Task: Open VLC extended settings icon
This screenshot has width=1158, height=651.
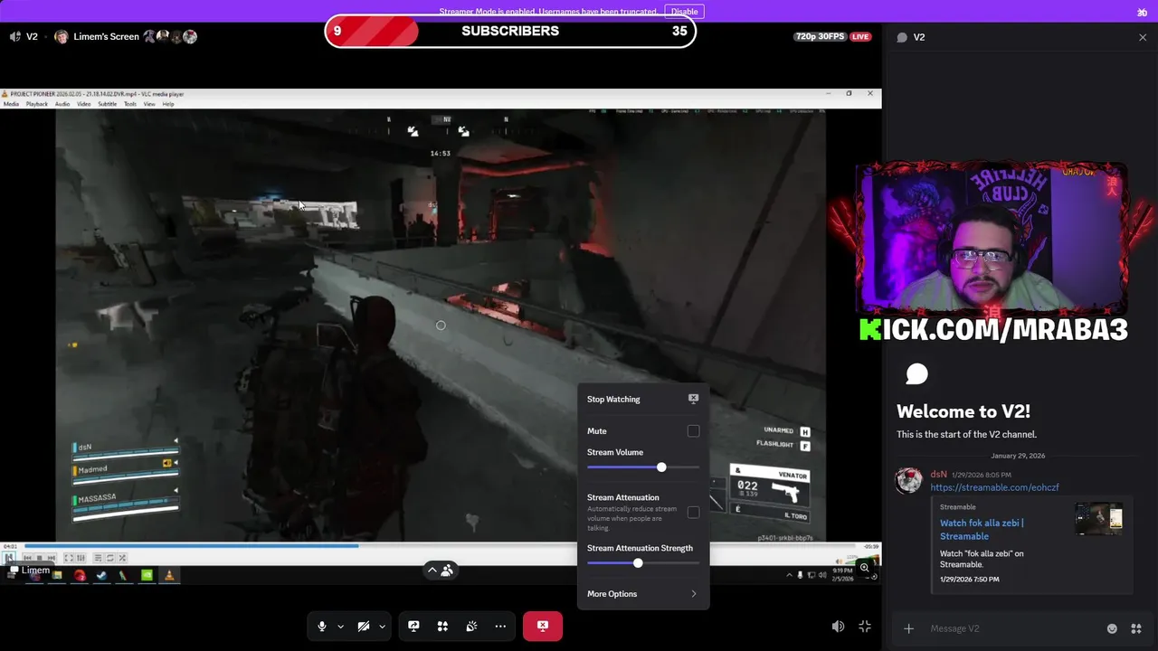Action: click(x=81, y=558)
